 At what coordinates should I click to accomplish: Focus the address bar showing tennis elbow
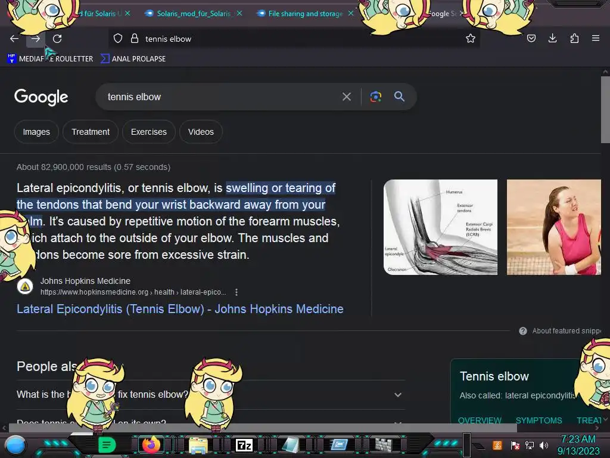click(294, 39)
